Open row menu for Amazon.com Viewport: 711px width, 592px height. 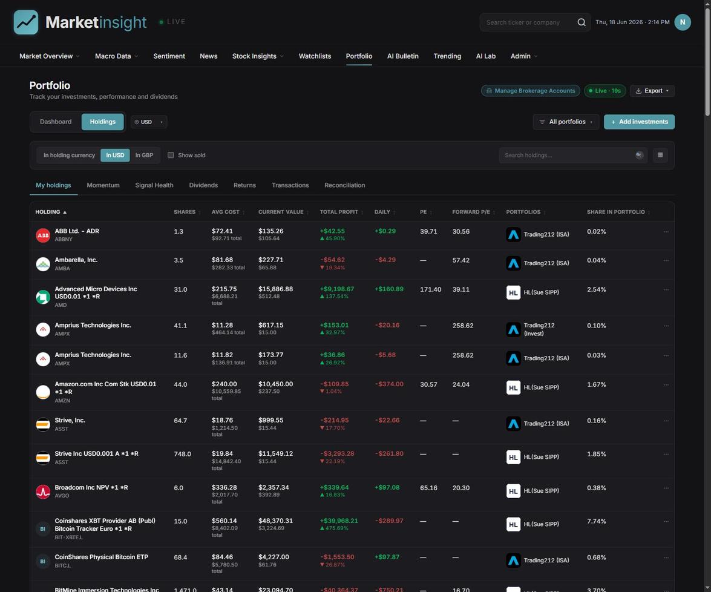(666, 385)
